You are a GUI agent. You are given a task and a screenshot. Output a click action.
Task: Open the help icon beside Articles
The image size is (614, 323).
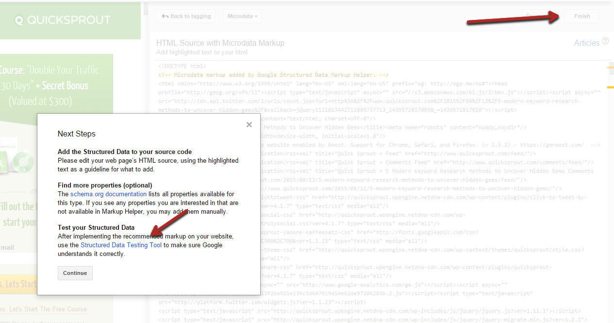point(605,41)
